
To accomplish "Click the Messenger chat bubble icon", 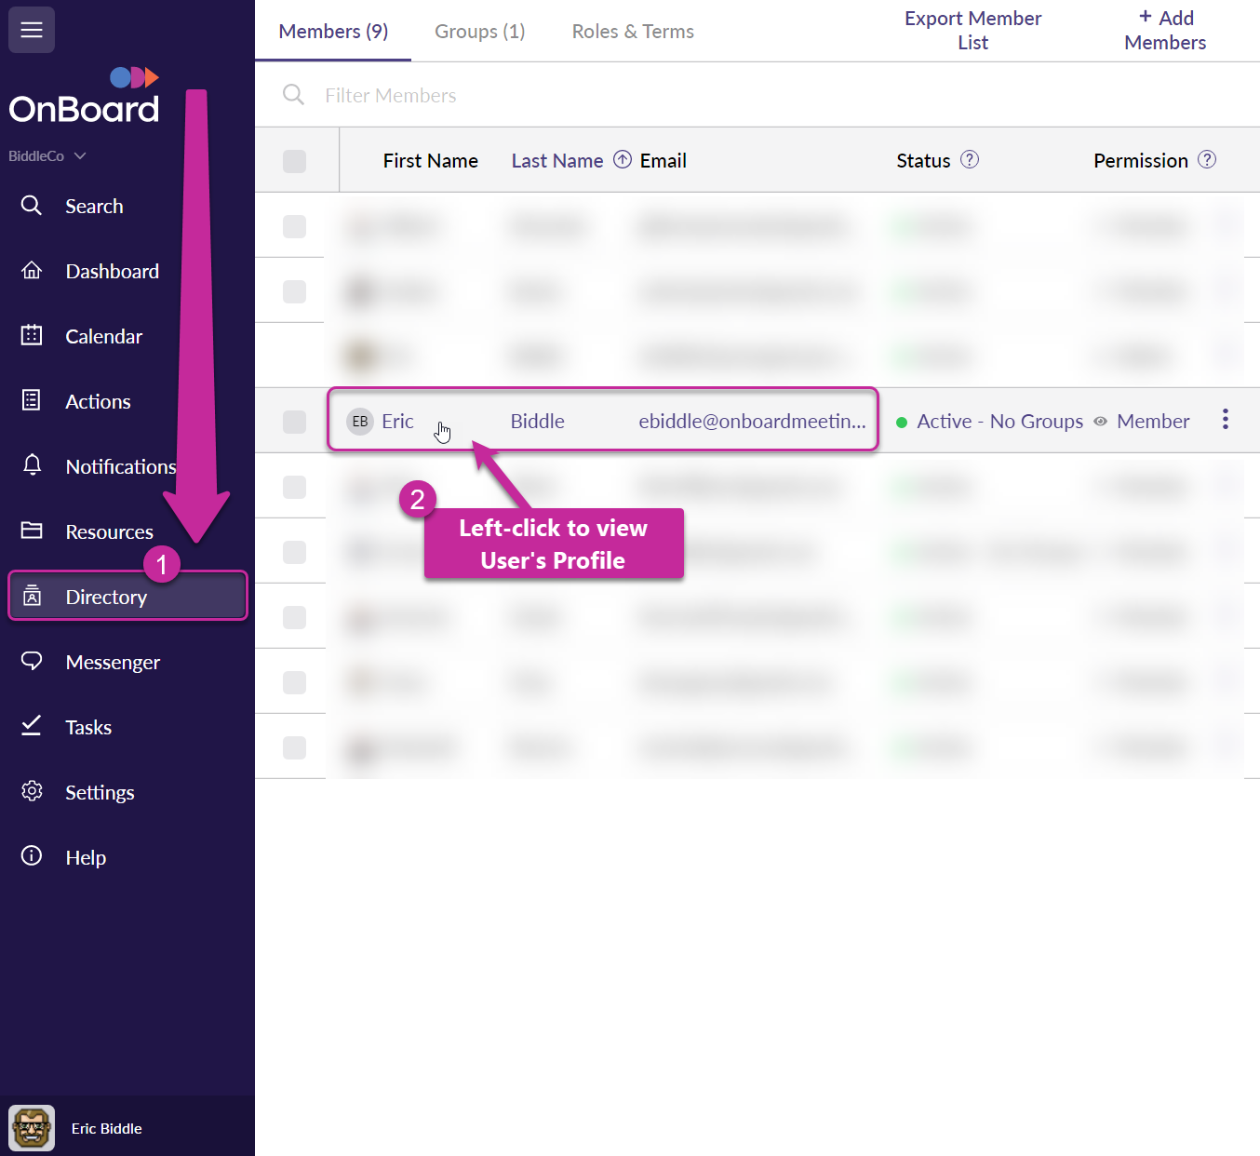I will pyautogui.click(x=32, y=662).
